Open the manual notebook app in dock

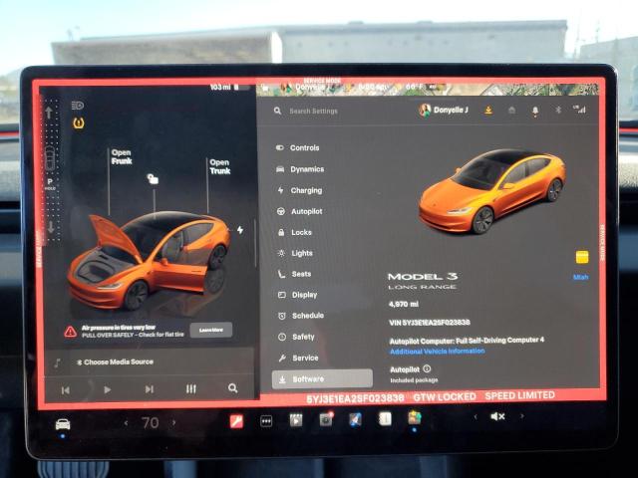tap(385, 418)
